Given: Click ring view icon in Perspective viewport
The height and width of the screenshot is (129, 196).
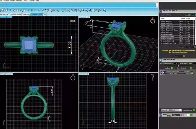Looking at the screenshot, I should (x=153, y=20).
